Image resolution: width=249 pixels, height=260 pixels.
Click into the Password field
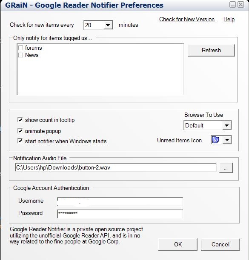point(120,214)
